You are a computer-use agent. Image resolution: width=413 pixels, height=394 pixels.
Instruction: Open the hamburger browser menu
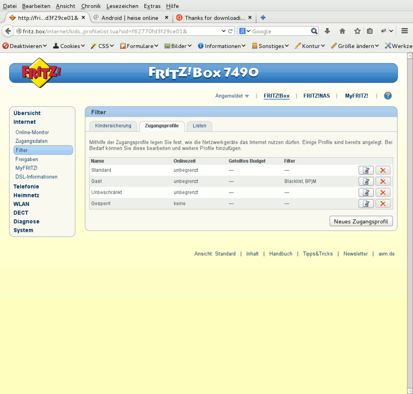click(405, 31)
